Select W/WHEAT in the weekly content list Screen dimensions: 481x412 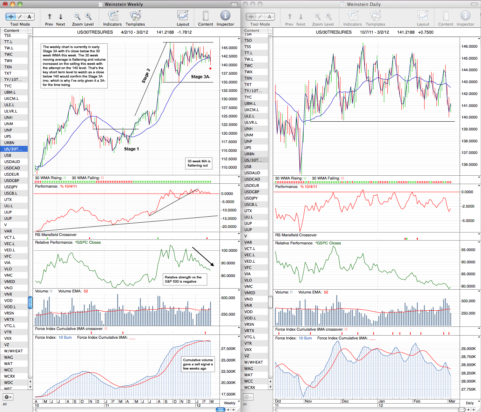(14, 351)
